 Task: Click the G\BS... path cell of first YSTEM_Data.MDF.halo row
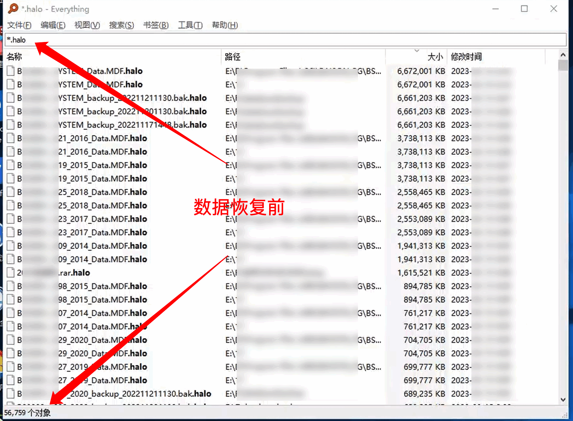303,71
